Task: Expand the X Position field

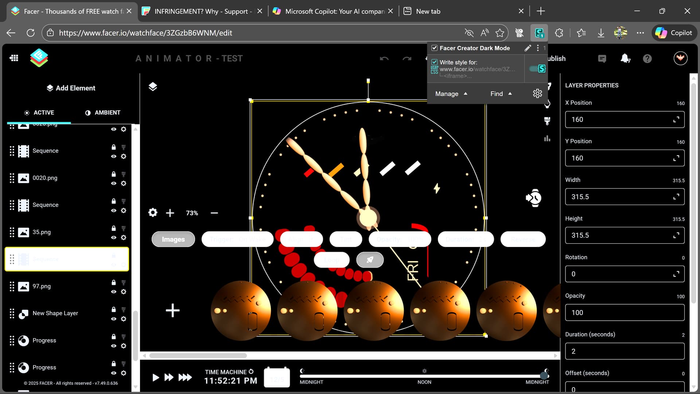Action: pyautogui.click(x=676, y=120)
